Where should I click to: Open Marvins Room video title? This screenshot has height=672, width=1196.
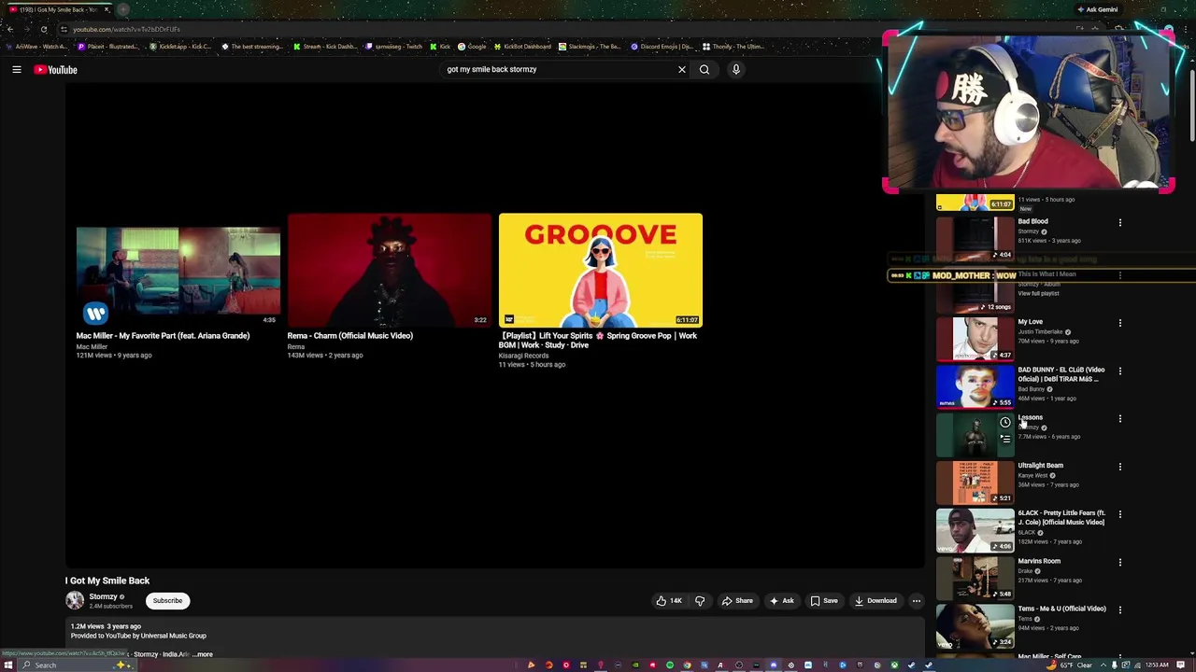pyautogui.click(x=1039, y=562)
